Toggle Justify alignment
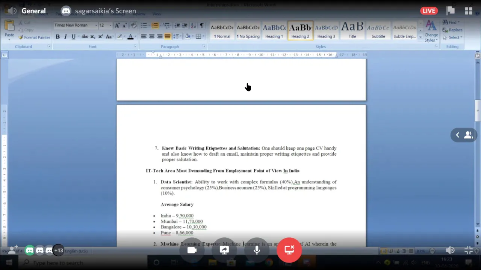The image size is (481, 270). pos(167,36)
